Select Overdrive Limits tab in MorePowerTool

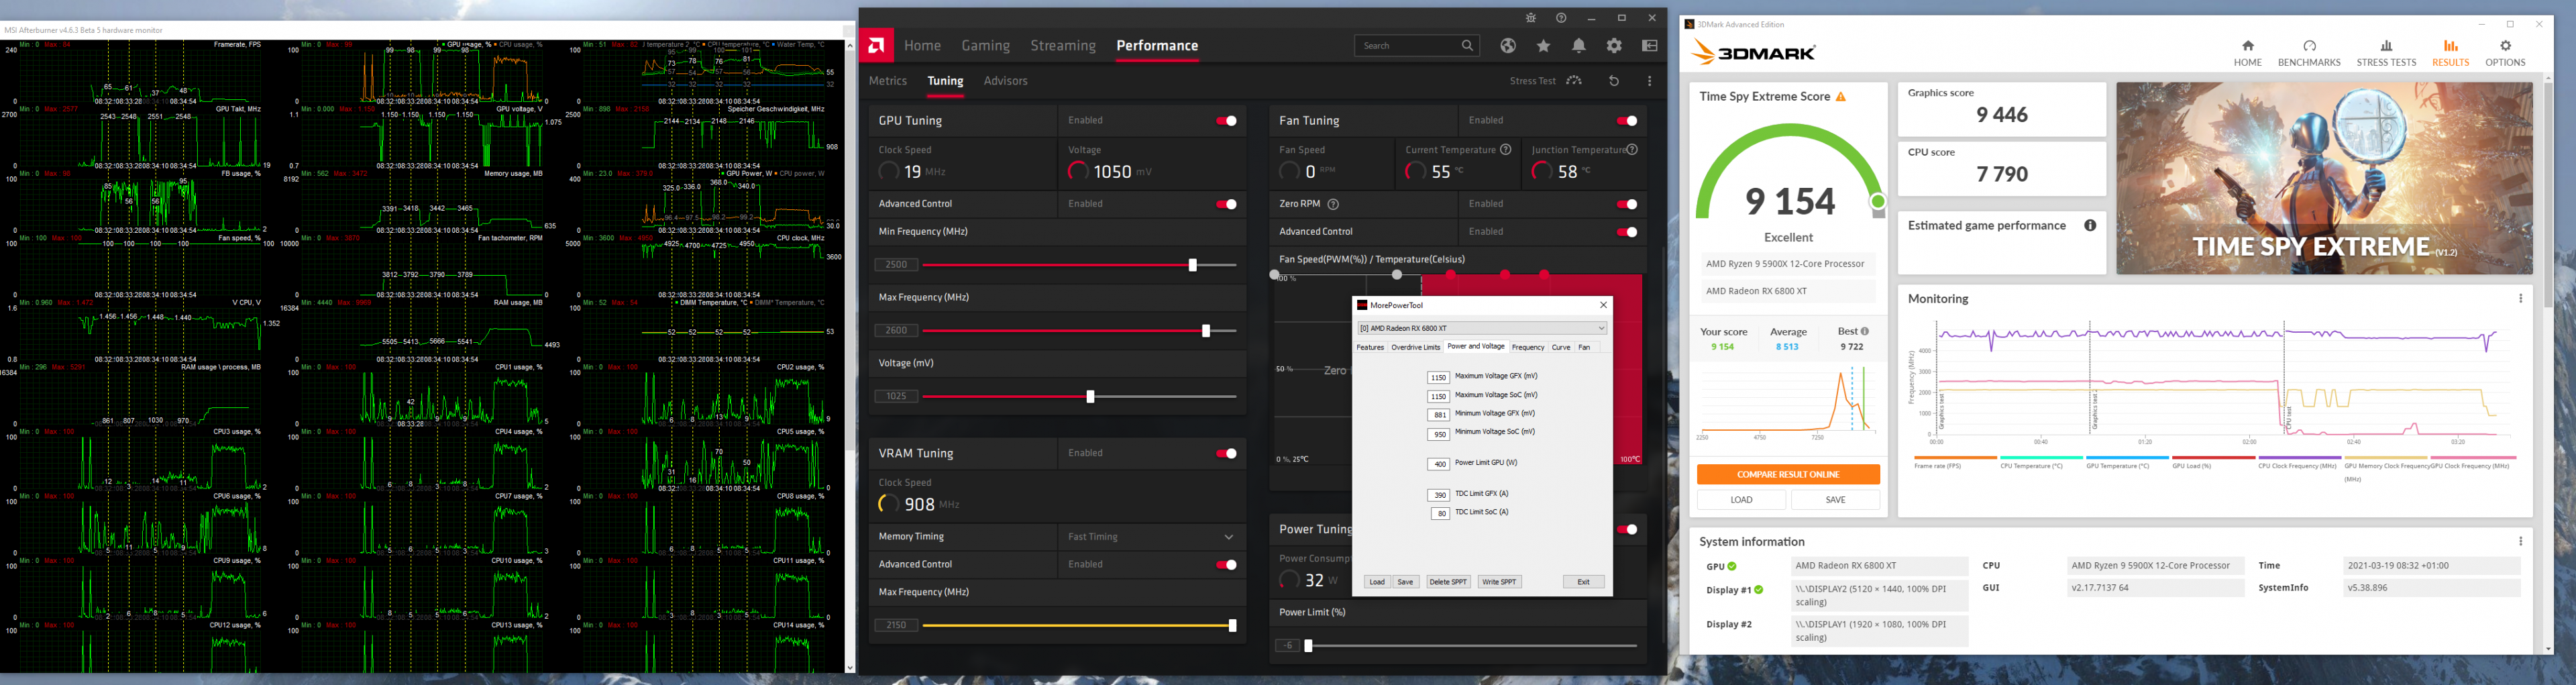(x=1415, y=347)
